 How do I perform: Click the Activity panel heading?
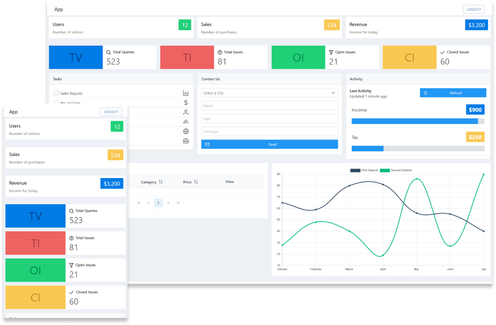(356, 79)
